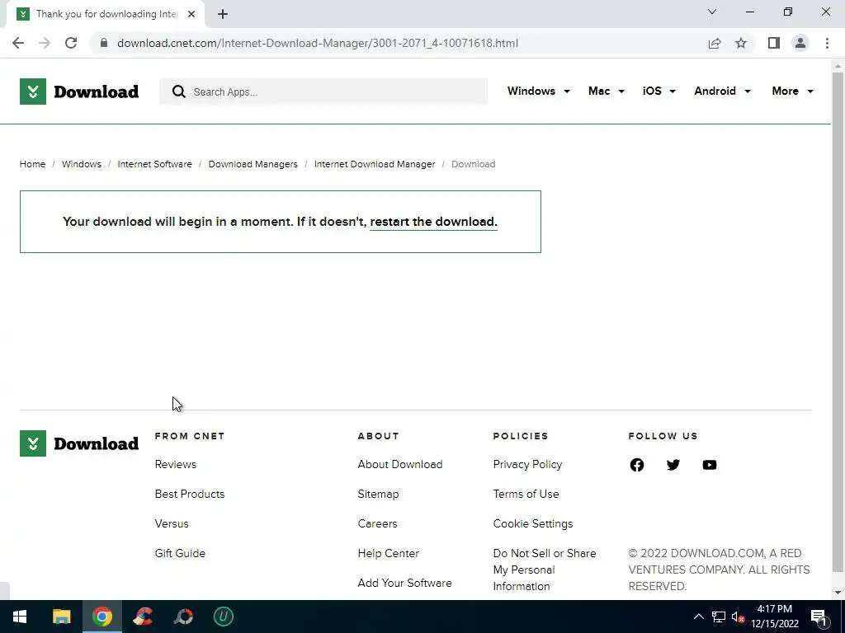Image resolution: width=845 pixels, height=633 pixels.
Task: Click the search magnifier icon
Action: [x=179, y=91]
